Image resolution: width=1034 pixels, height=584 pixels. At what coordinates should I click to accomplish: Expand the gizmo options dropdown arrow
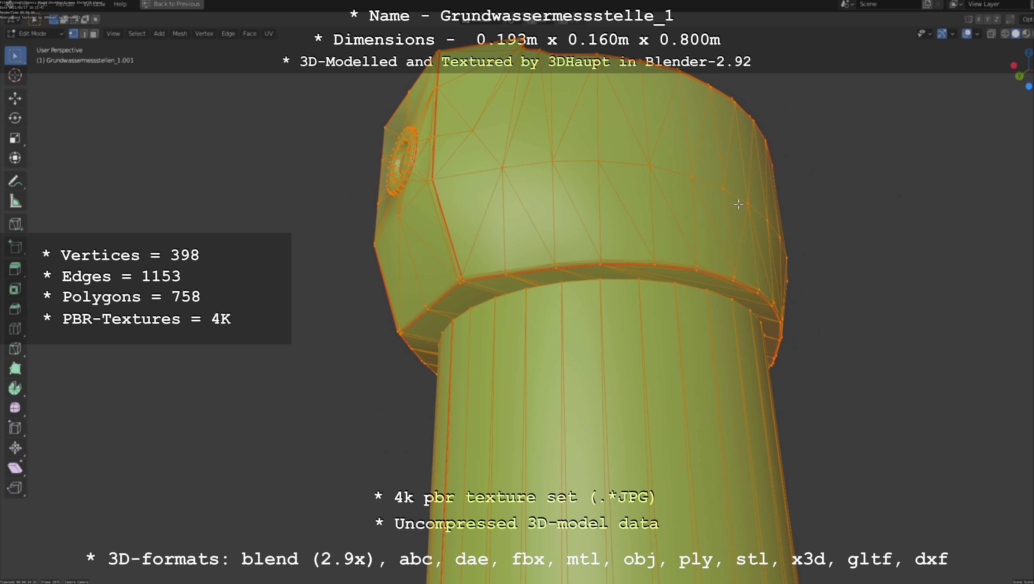(953, 34)
